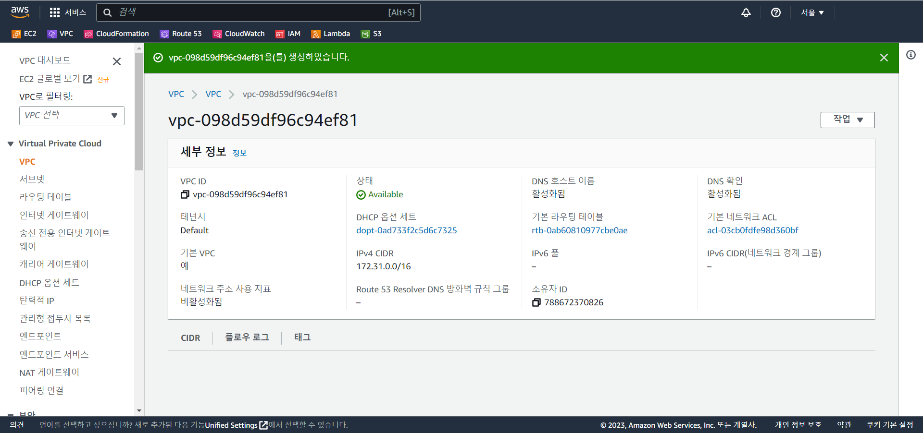
Task: Collapse the Virtual Private Cloud section
Action: click(11, 144)
